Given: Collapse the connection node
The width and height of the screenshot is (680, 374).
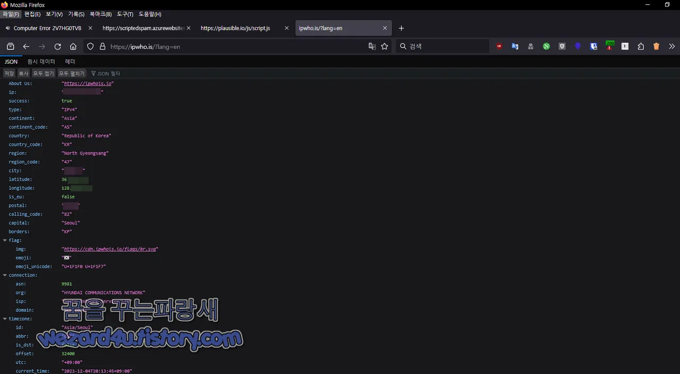Looking at the screenshot, I should [x=5, y=275].
